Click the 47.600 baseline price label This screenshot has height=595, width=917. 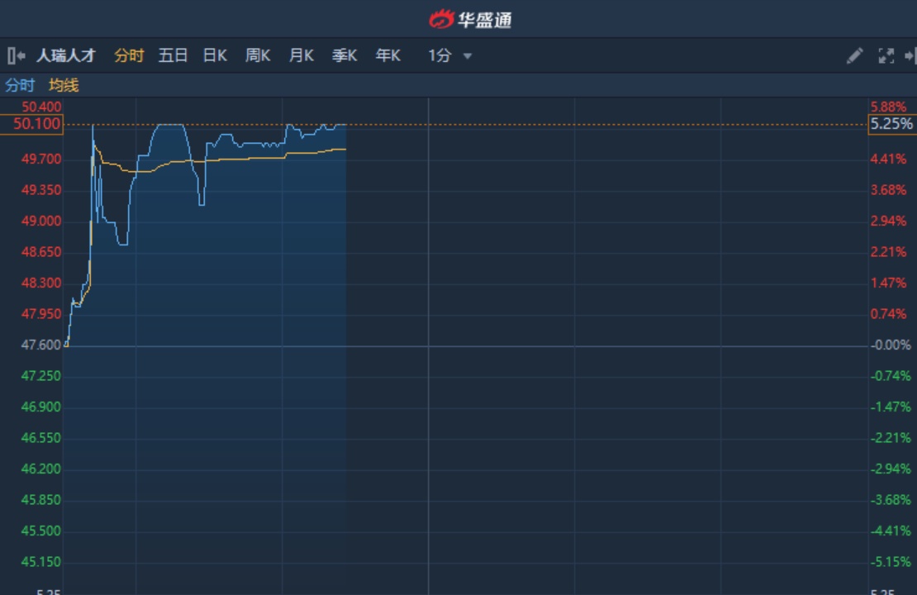tap(41, 345)
